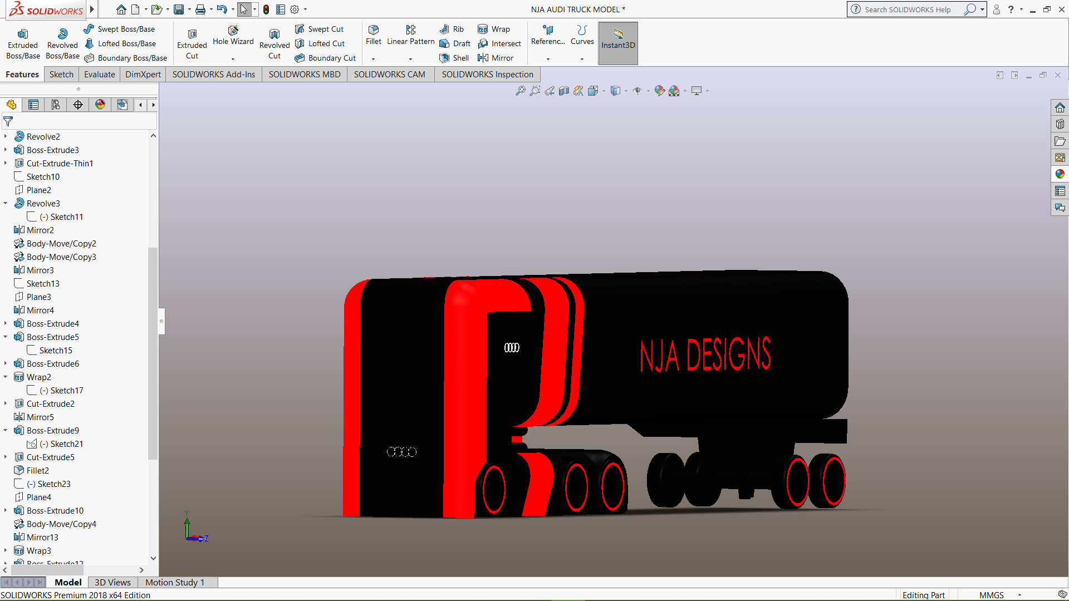
Task: Open the DisplayManager appearance tab
Action: pos(100,105)
